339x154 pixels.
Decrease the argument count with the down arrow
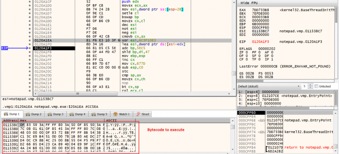pos(311,87)
